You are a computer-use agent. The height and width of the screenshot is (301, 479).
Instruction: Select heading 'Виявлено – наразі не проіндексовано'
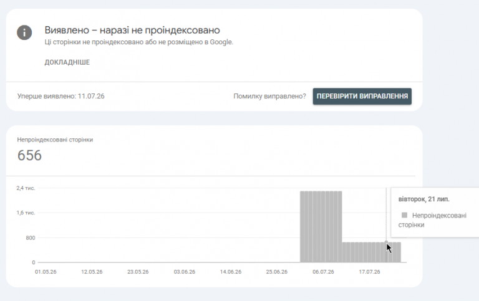[x=132, y=30]
